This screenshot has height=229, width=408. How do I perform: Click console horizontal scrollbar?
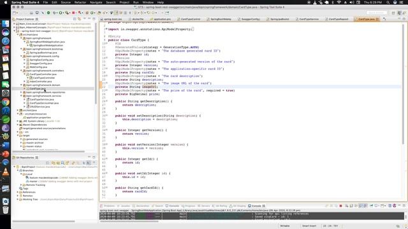[129, 221]
